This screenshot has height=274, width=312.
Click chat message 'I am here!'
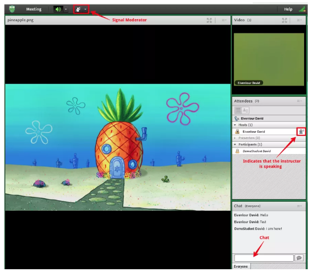point(274,229)
